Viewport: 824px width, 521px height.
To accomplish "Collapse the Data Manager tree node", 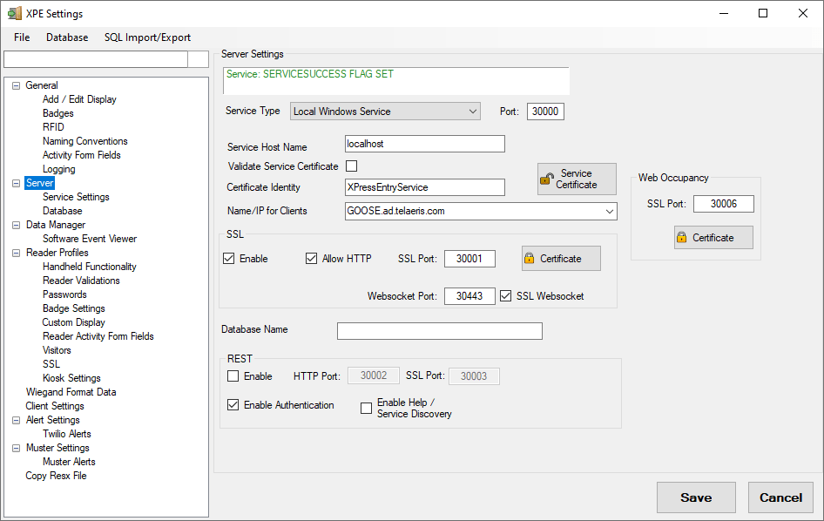I will pos(17,225).
